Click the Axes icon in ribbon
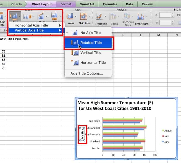181x163 pixels. [71, 17]
